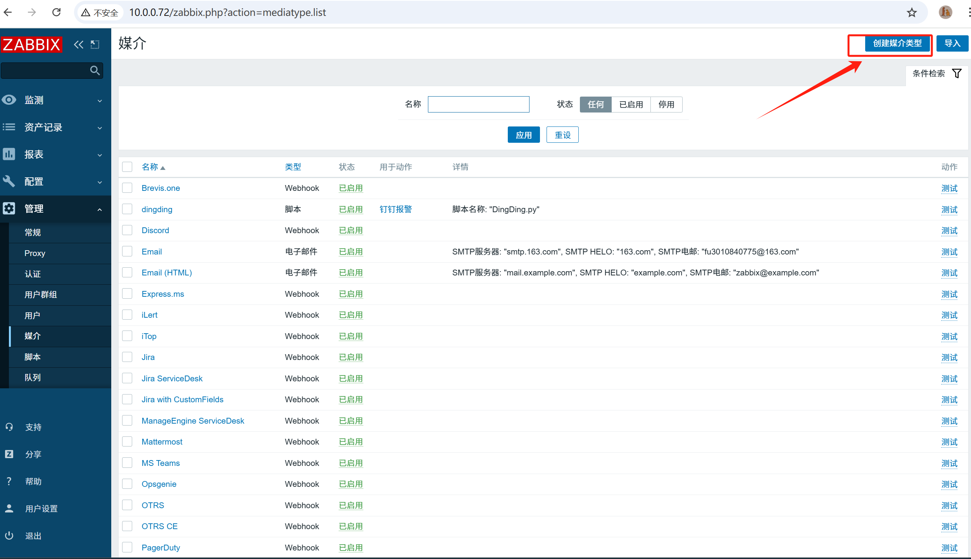The height and width of the screenshot is (559, 971).
Task: Click the filter funnel icon
Action: point(957,73)
